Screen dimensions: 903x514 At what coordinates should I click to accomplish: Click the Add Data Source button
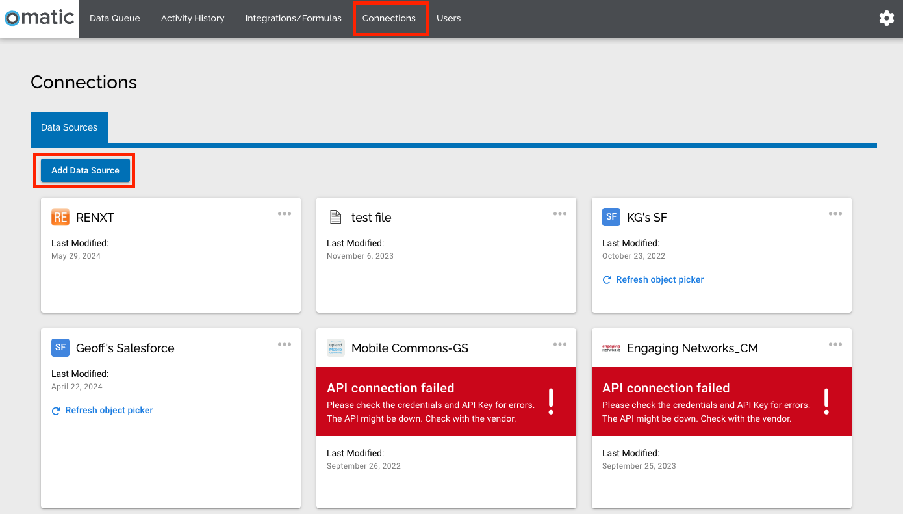(x=84, y=170)
